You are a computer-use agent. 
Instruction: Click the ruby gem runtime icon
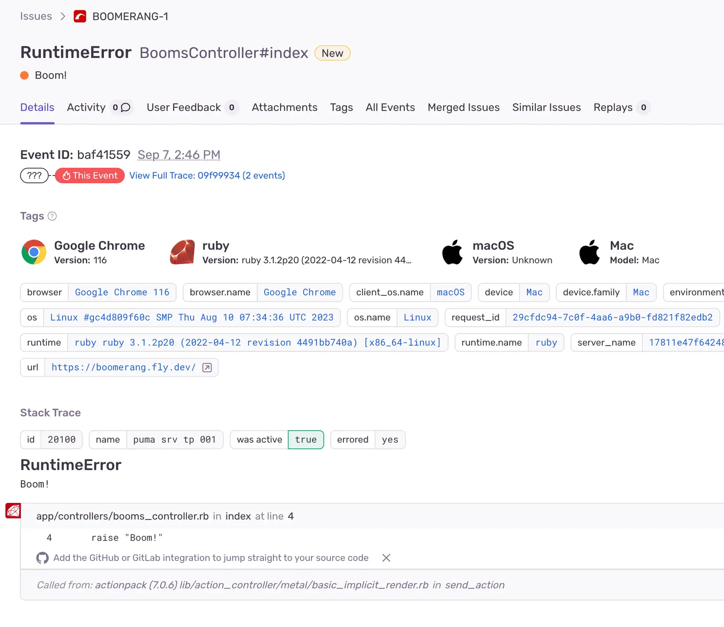point(182,252)
